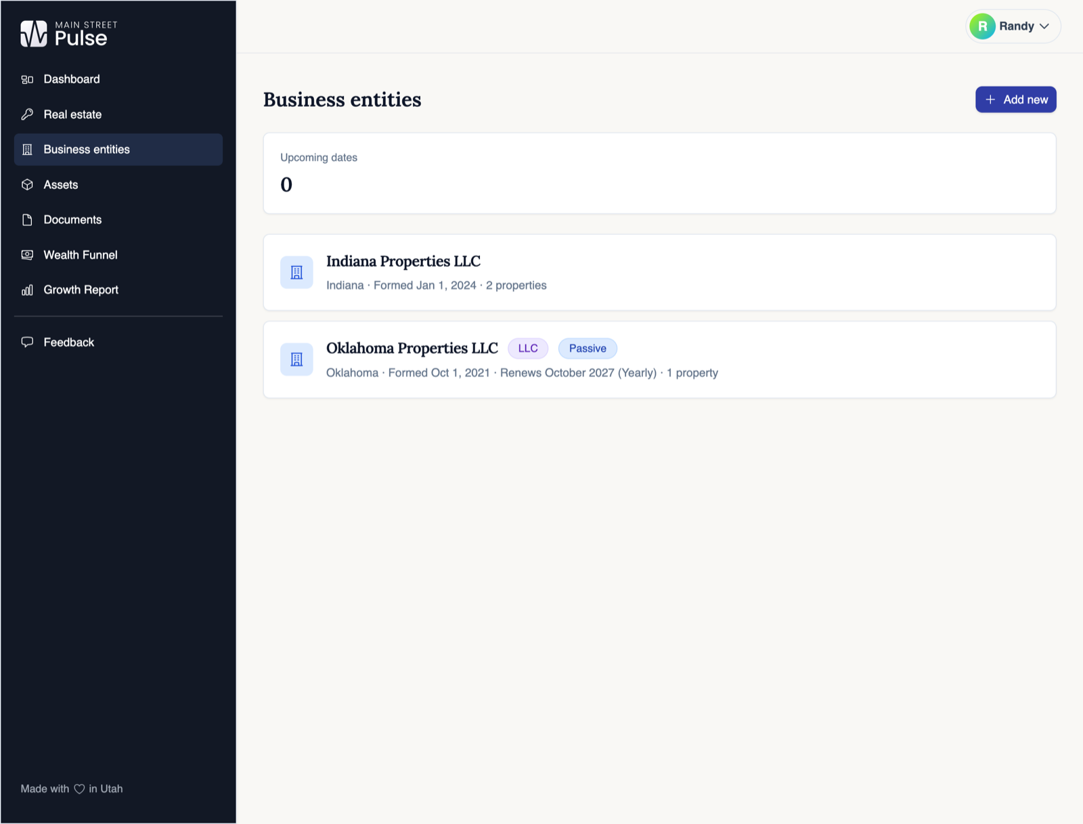Go to Real estate section

(118, 114)
